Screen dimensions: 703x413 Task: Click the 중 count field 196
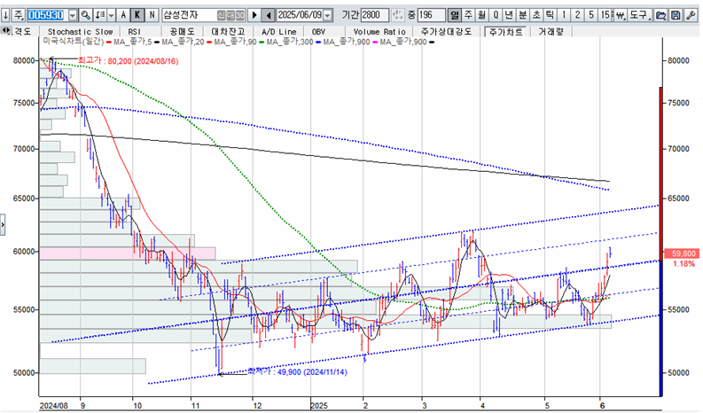click(432, 15)
